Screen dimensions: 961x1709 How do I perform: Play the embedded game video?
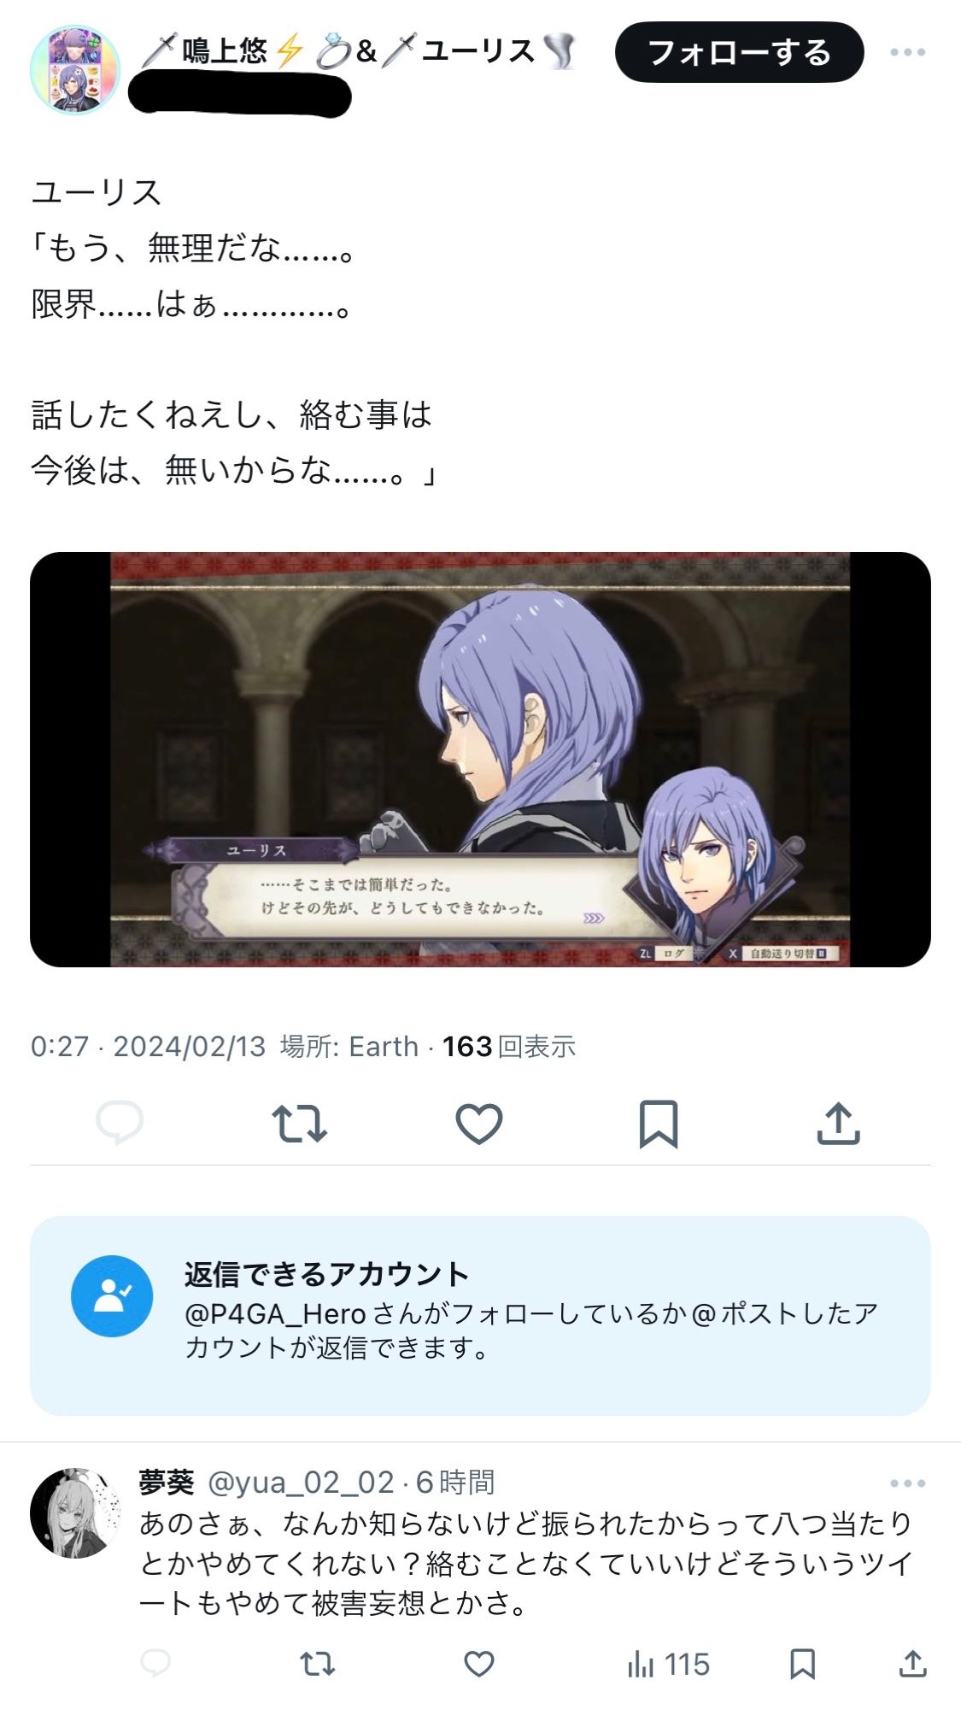click(480, 760)
